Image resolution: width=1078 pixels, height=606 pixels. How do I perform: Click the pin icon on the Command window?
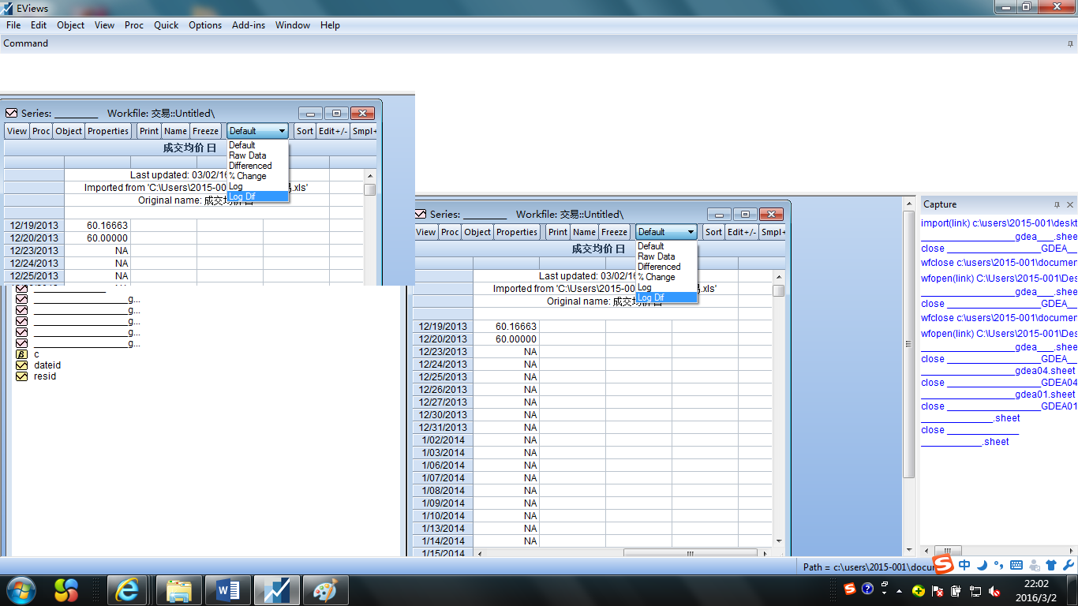[x=1069, y=44]
